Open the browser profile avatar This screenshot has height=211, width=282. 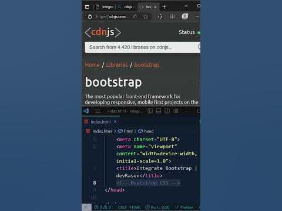pyautogui.click(x=185, y=16)
